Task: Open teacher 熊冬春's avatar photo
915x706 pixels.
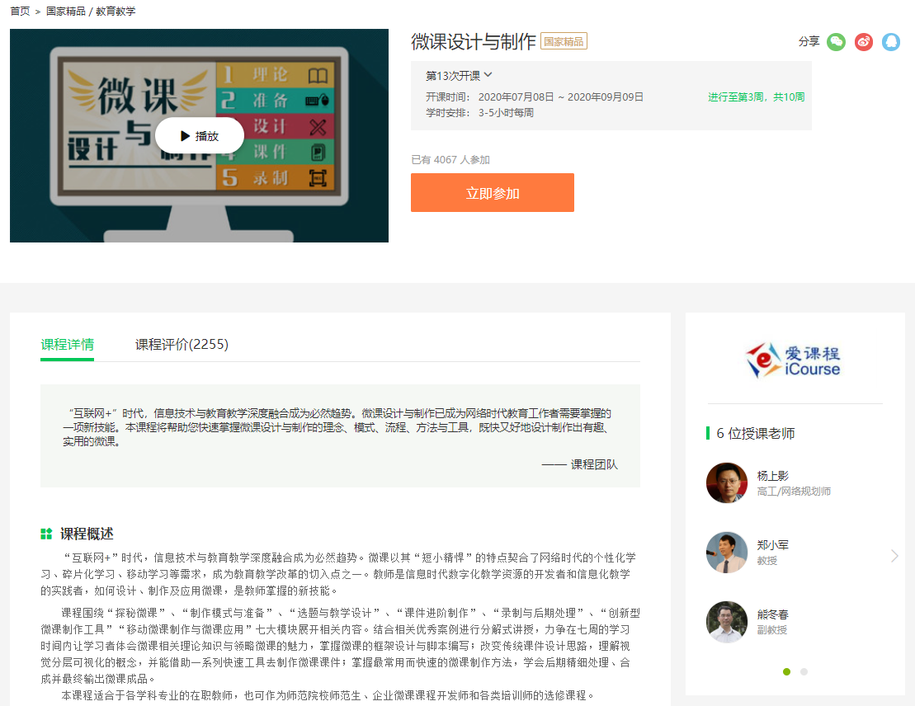Action: coord(727,621)
